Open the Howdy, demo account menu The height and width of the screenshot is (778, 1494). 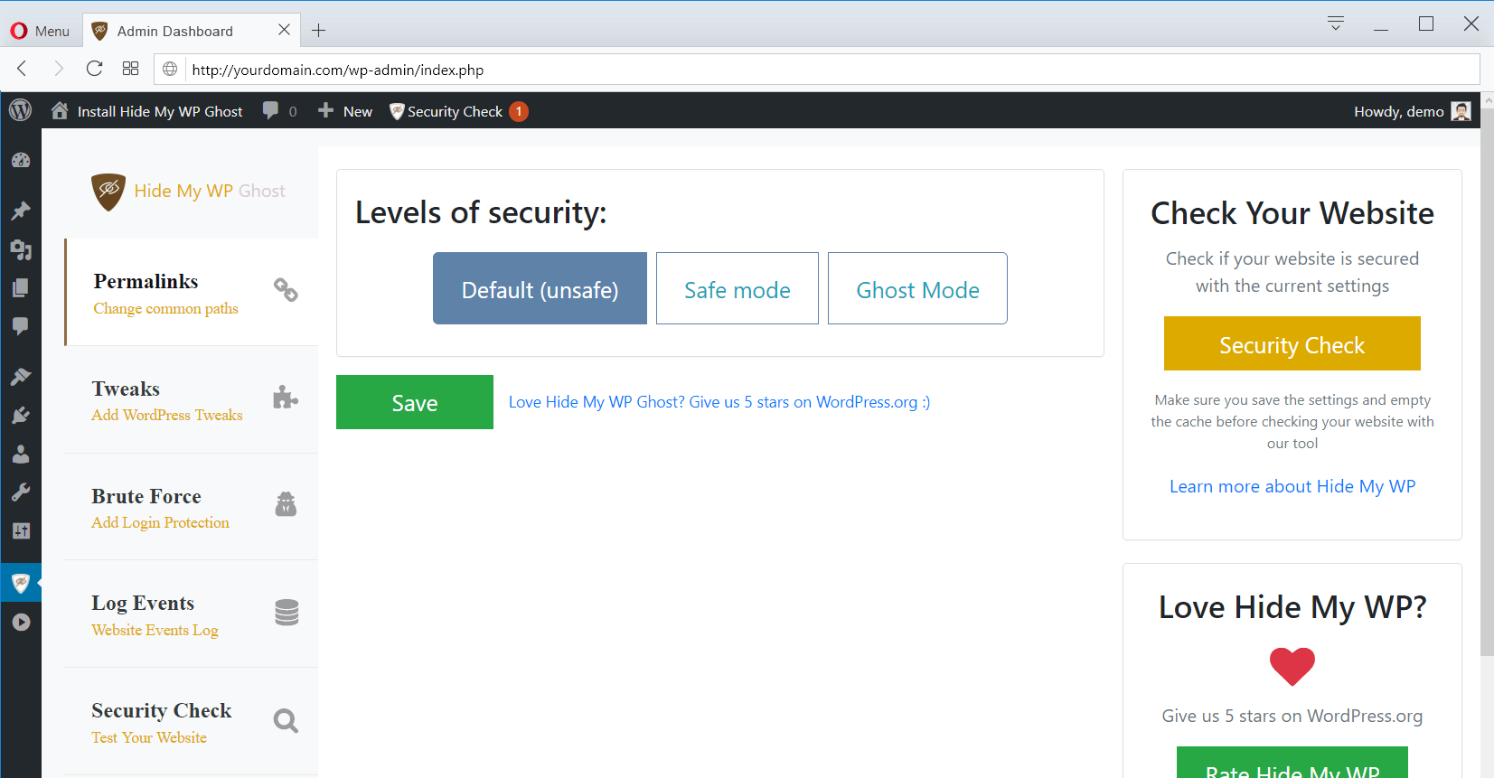(x=1410, y=111)
